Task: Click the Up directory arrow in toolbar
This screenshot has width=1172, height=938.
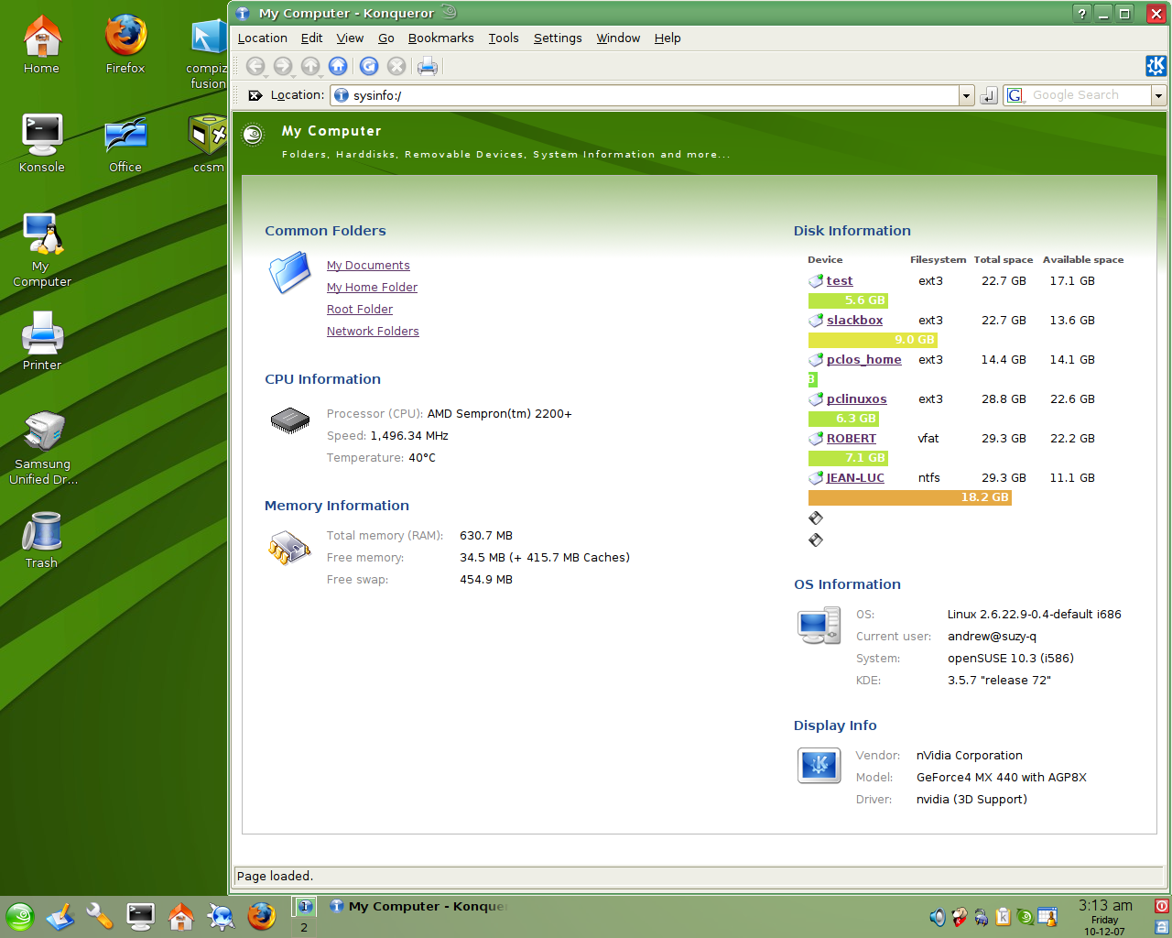Action: click(310, 66)
